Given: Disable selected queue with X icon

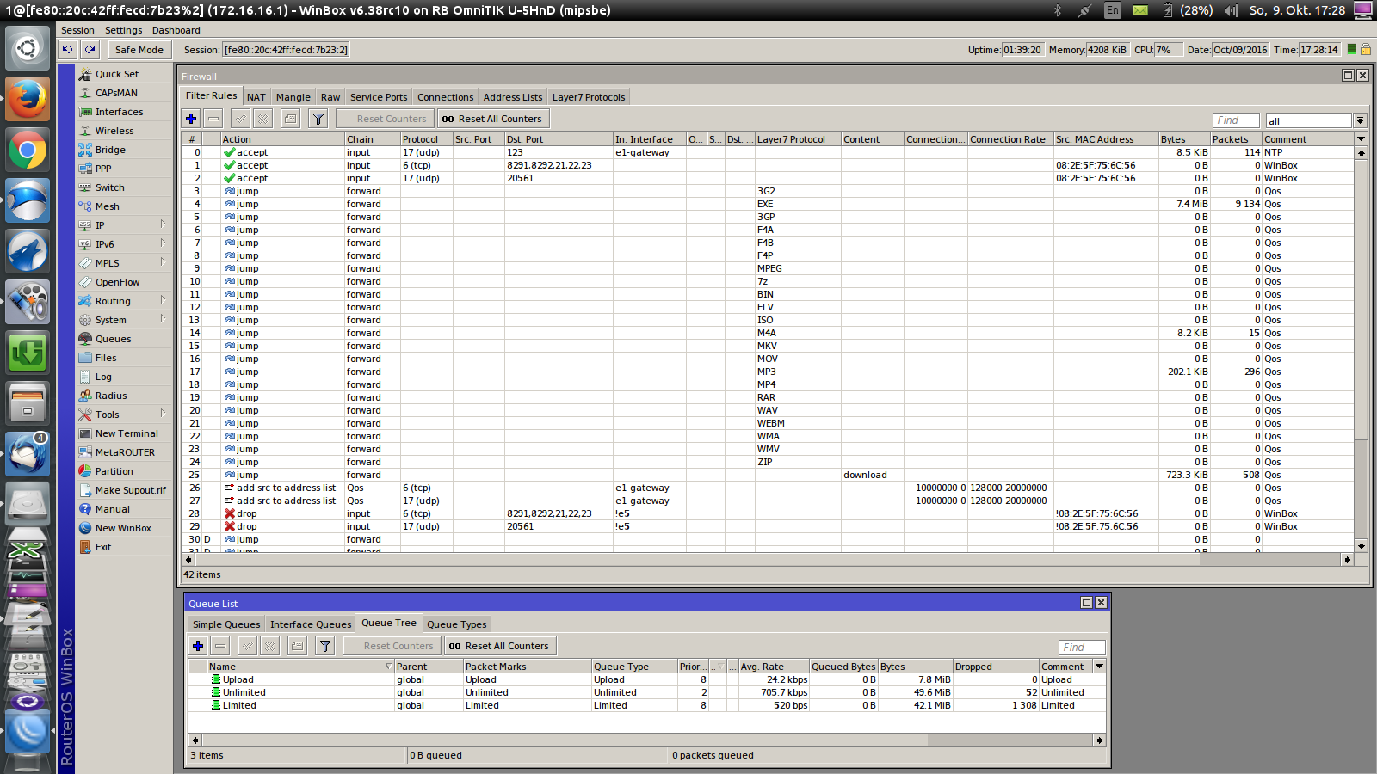Looking at the screenshot, I should 270,646.
